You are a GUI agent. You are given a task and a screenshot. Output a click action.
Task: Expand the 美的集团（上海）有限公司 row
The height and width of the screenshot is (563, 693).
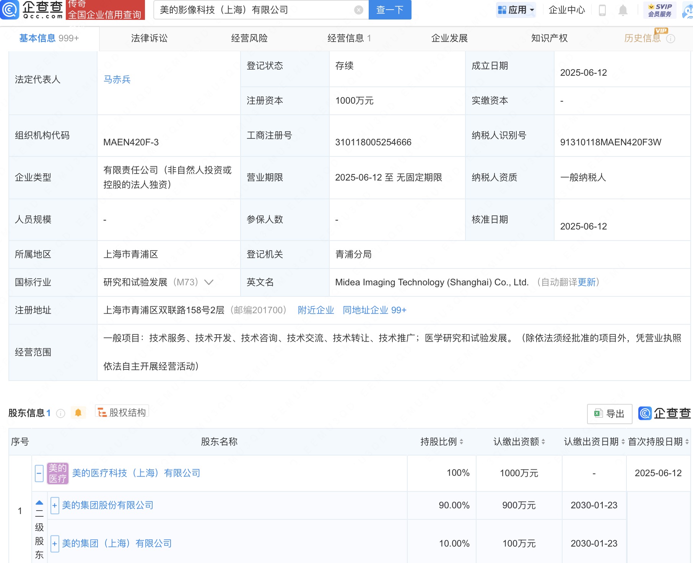pos(55,544)
